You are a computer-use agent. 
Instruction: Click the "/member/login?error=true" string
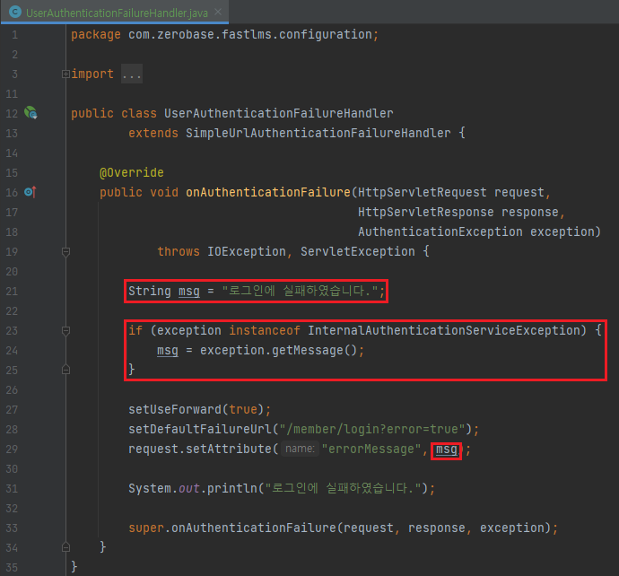[x=372, y=429]
